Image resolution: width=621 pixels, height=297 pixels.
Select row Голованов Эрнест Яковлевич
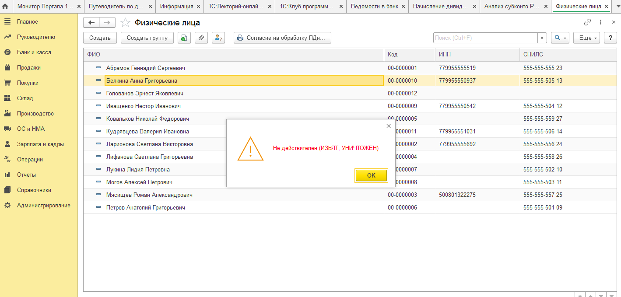(350, 93)
